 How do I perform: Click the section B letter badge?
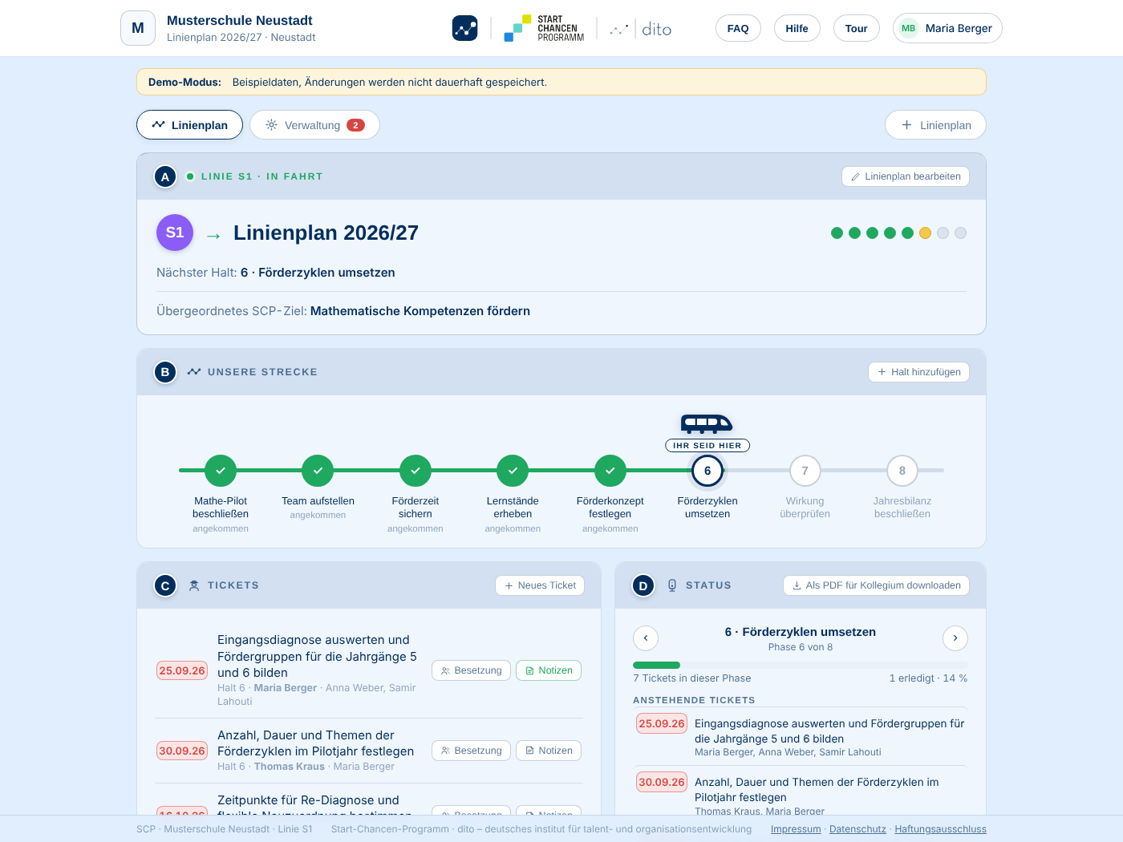click(x=165, y=372)
